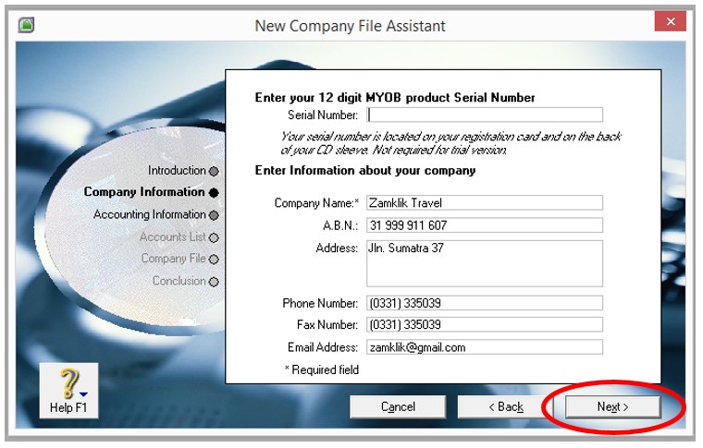Click the Introduction step bullet
703x448 pixels.
(x=214, y=172)
